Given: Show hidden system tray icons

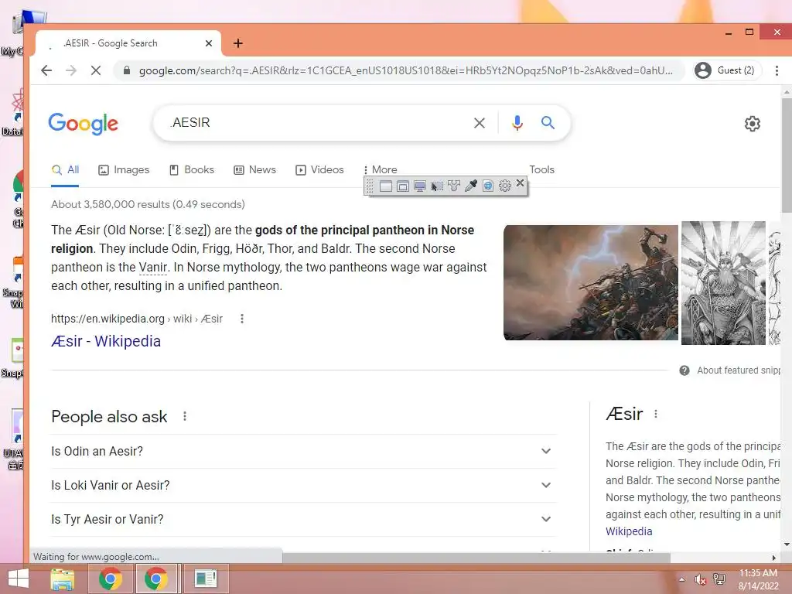Looking at the screenshot, I should [682, 579].
